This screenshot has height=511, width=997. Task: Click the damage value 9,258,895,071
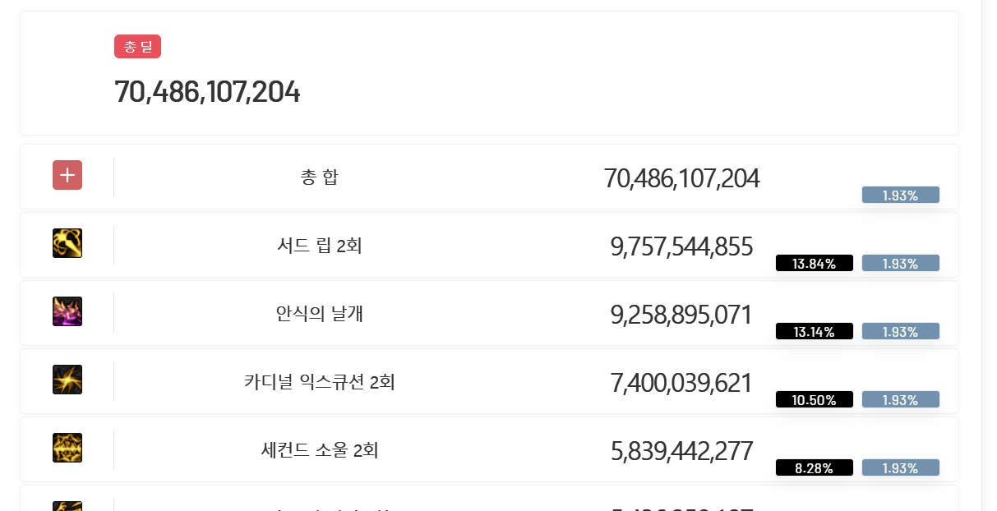681,315
